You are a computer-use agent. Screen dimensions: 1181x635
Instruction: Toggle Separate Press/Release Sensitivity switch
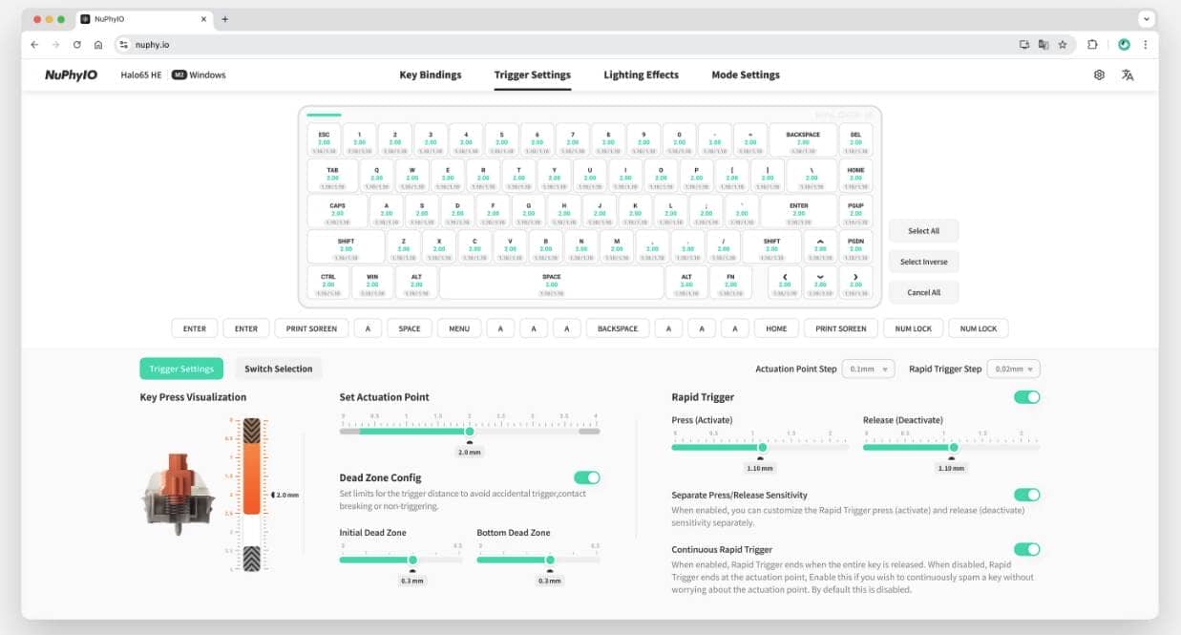1026,495
